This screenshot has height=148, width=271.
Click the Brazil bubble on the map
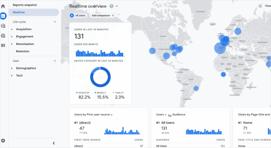pos(196,88)
